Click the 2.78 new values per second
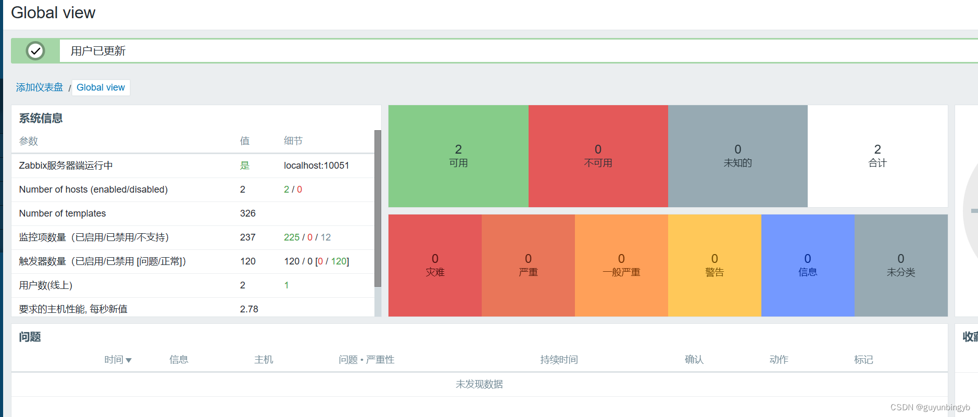The width and height of the screenshot is (978, 417). click(249, 309)
